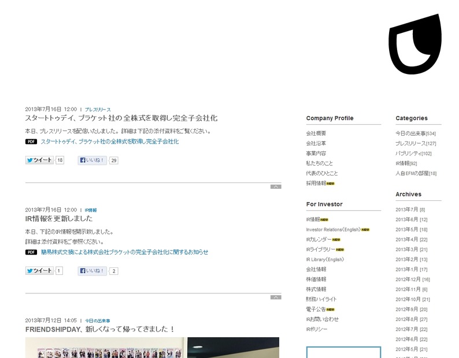Select category 今日の出来事[534]
Image resolution: width=459 pixels, height=358 pixels.
[x=416, y=133]
